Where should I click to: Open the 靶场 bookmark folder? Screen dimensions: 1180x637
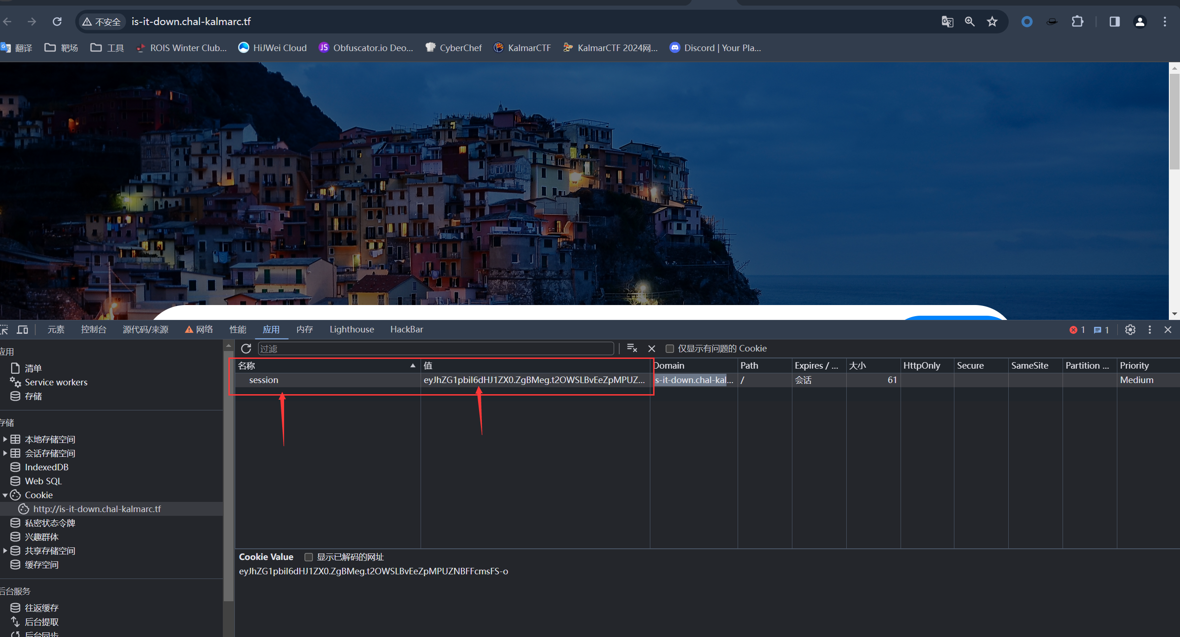61,47
